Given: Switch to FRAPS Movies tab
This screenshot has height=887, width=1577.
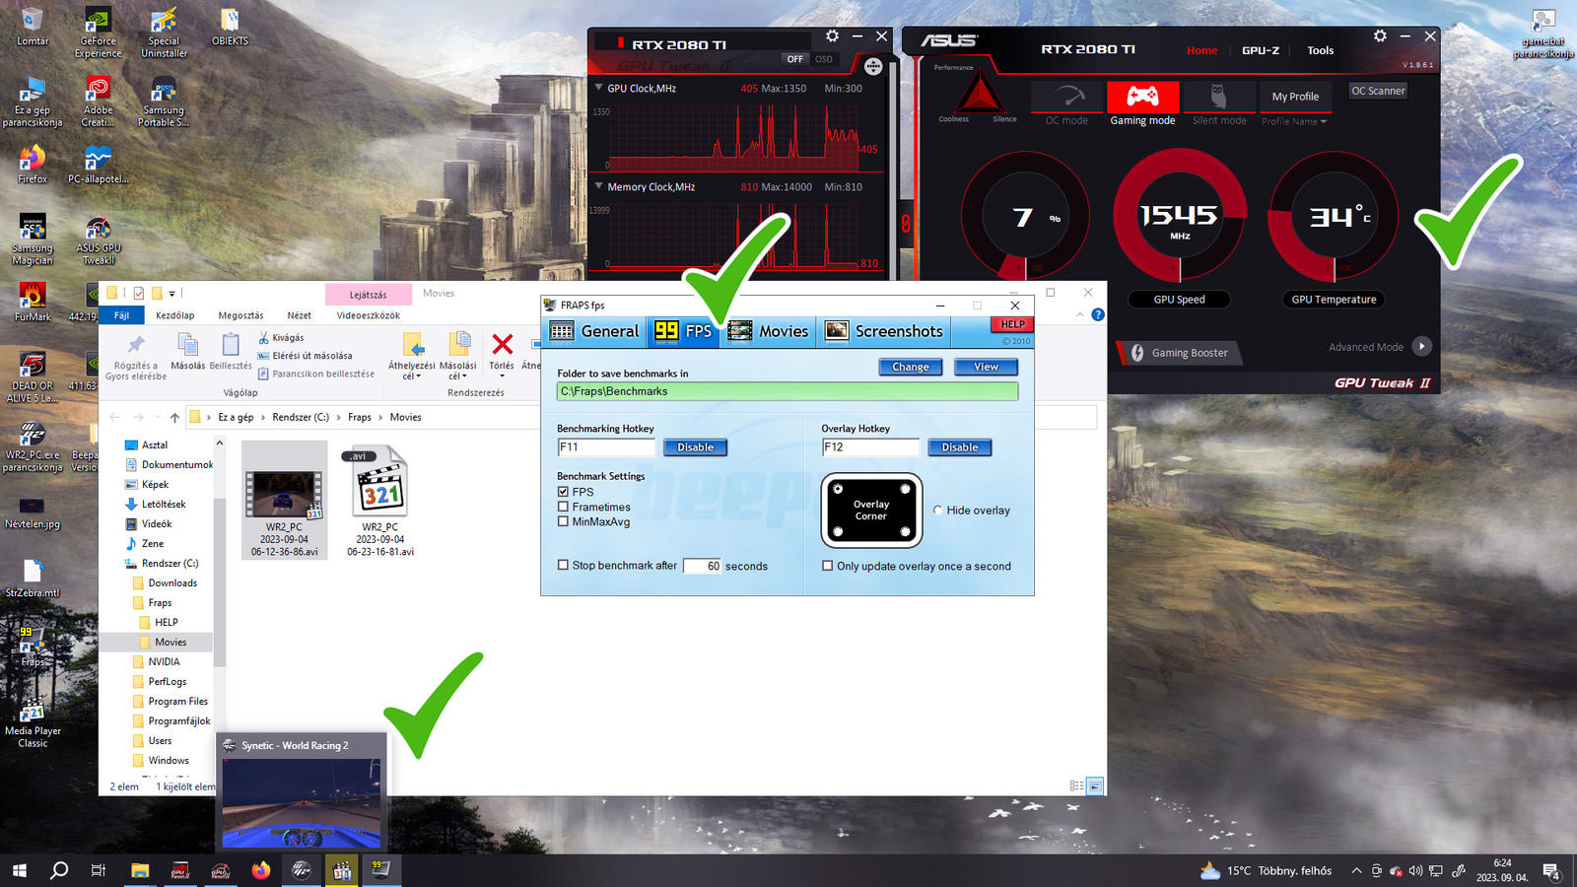Looking at the screenshot, I should pos(769,331).
